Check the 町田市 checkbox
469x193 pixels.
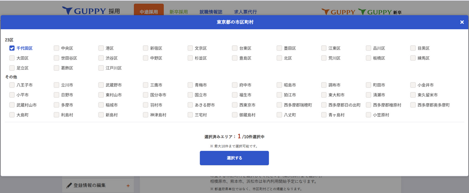pyautogui.click(x=369, y=85)
